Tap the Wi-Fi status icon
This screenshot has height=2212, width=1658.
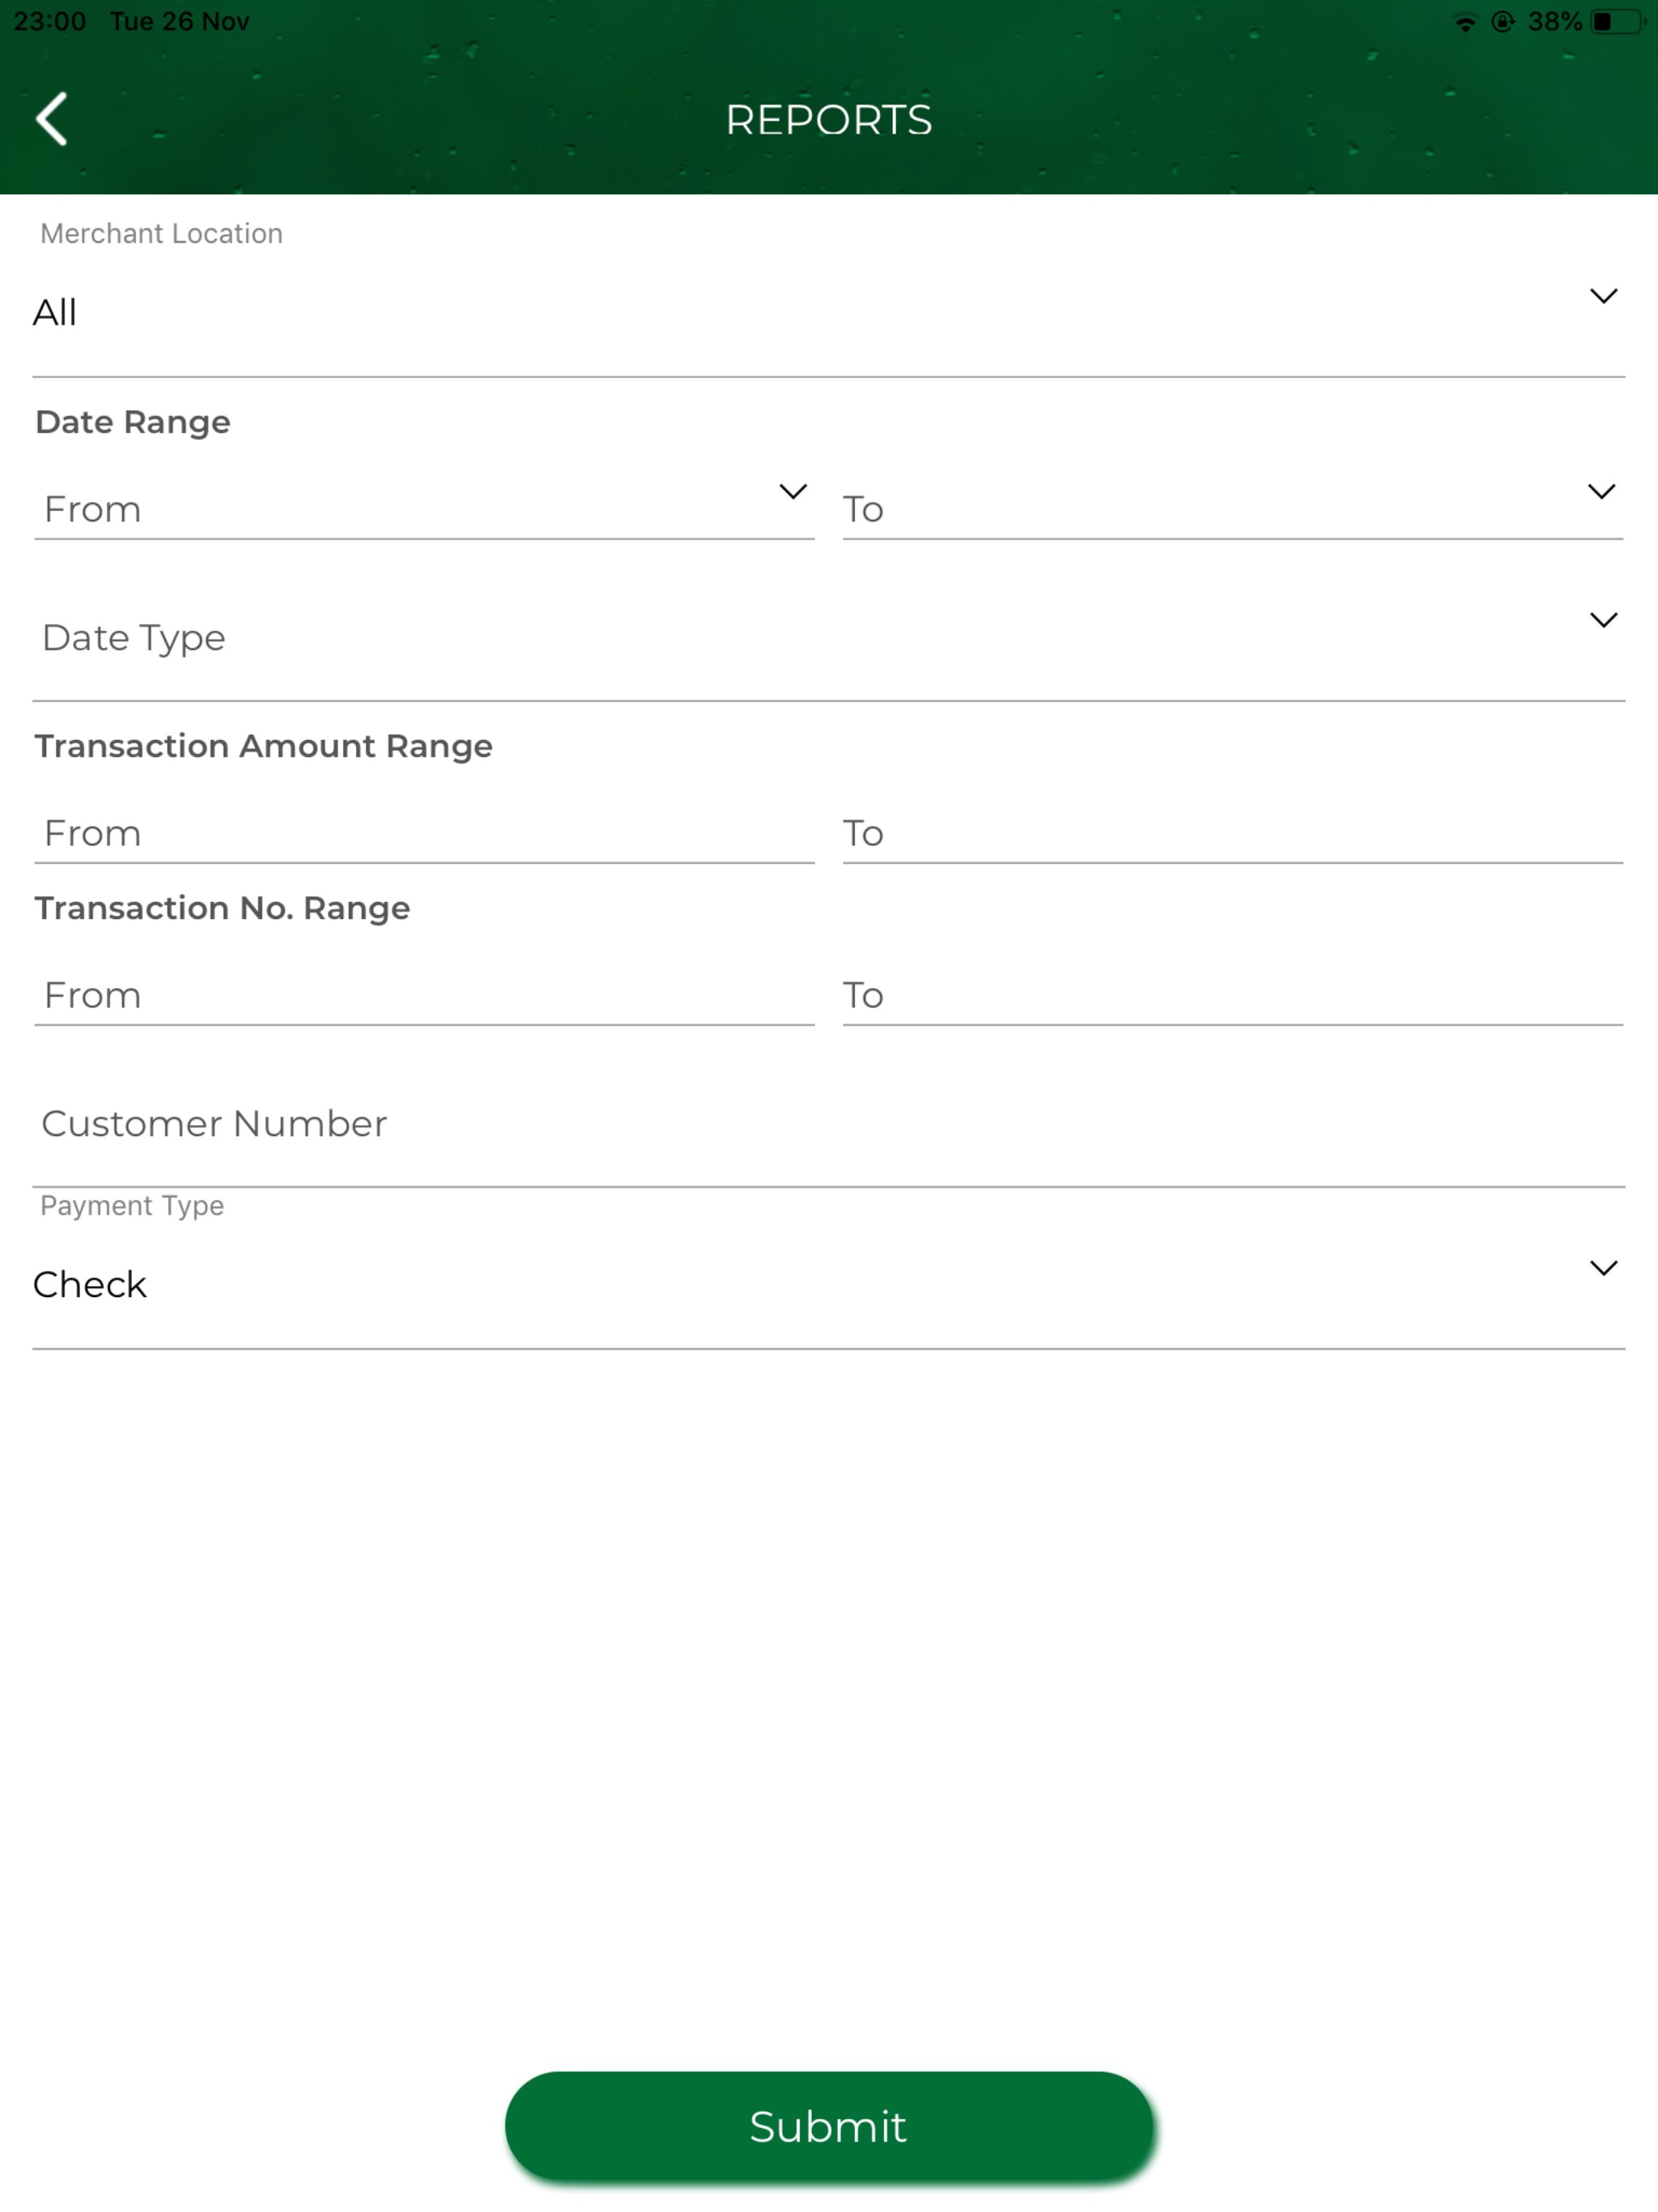1465,22
